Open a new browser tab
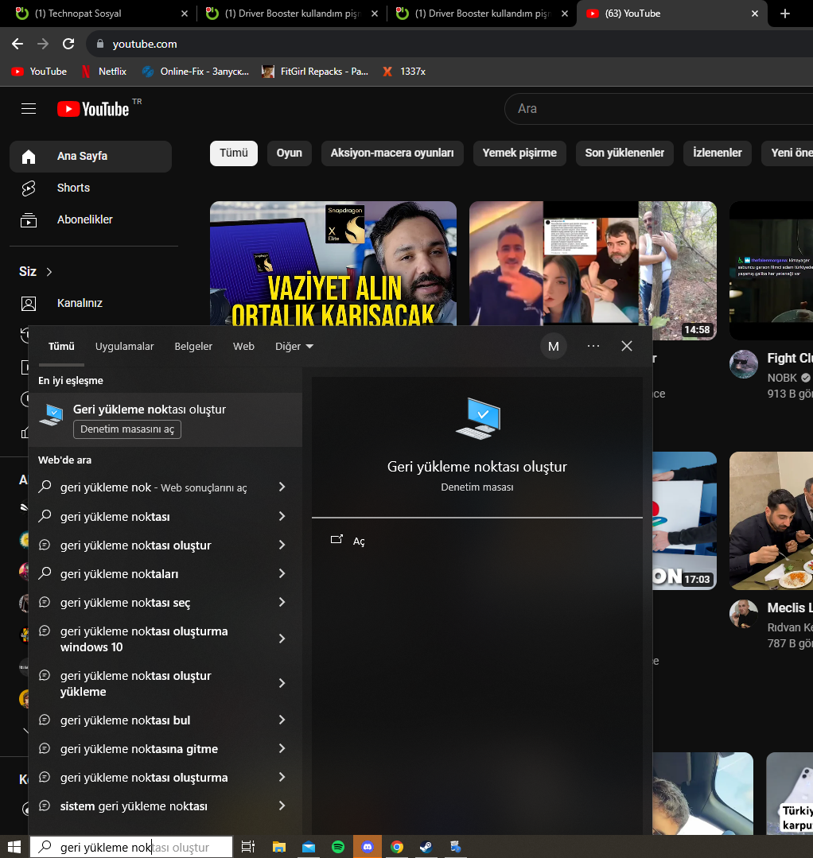The width and height of the screenshot is (813, 858). [785, 14]
